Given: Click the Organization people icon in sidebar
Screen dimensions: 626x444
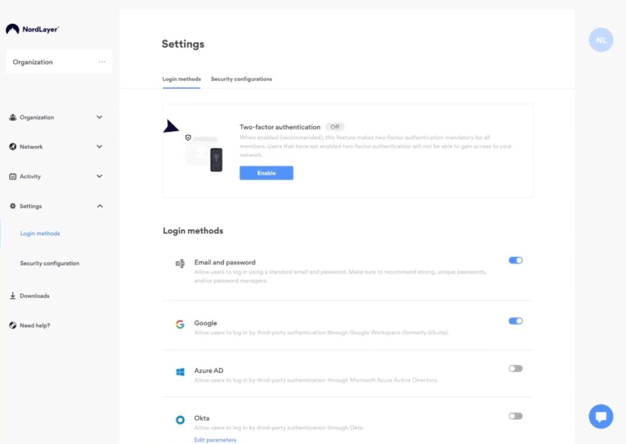Looking at the screenshot, I should tap(13, 117).
